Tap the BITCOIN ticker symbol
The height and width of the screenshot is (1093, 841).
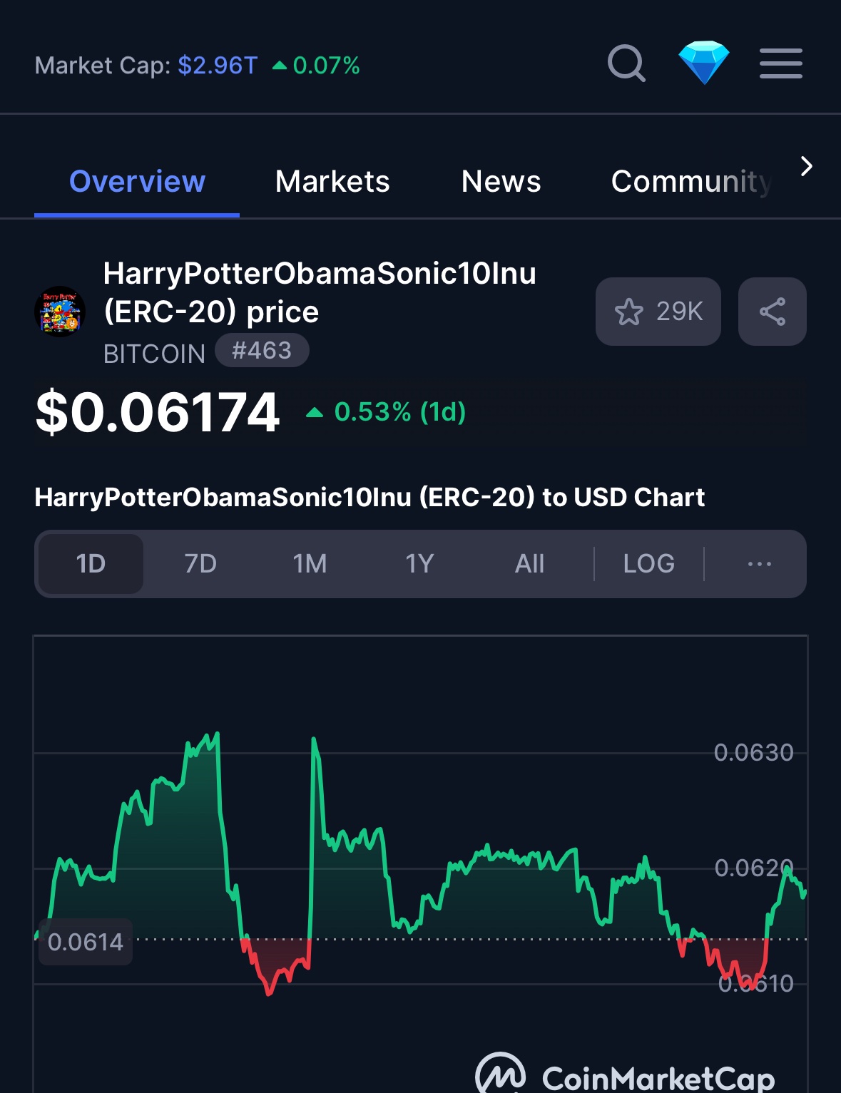154,354
